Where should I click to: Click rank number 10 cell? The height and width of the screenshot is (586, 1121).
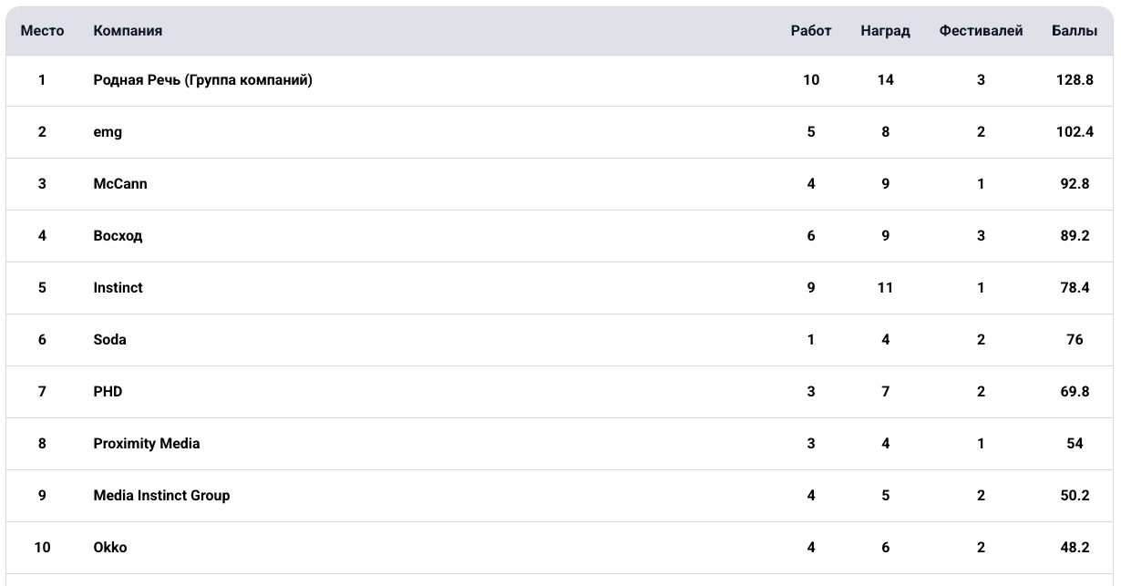[42, 548]
